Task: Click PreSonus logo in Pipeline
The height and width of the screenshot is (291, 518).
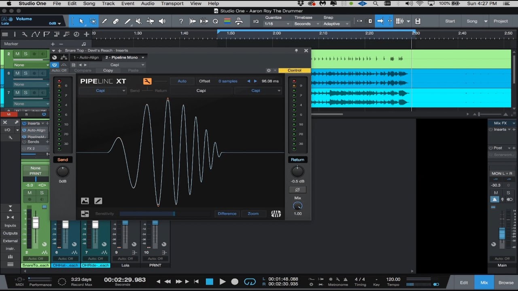Action: coord(276,214)
